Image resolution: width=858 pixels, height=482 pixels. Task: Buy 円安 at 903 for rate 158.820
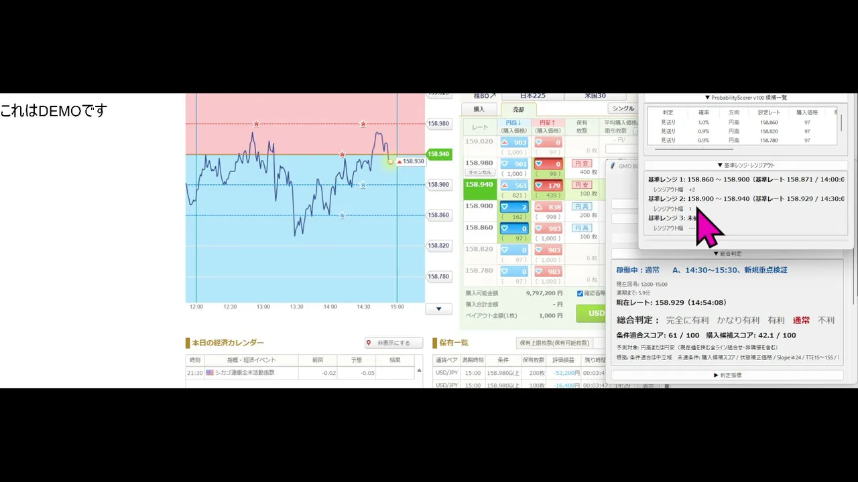[548, 250]
